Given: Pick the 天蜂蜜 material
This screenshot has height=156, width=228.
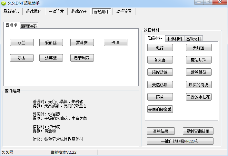Looking at the screenshot, I should click(199, 48).
